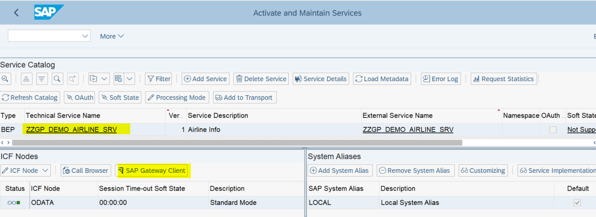The width and height of the screenshot is (596, 217).
Task: Click the sort descending icon
Action: coord(42,79)
